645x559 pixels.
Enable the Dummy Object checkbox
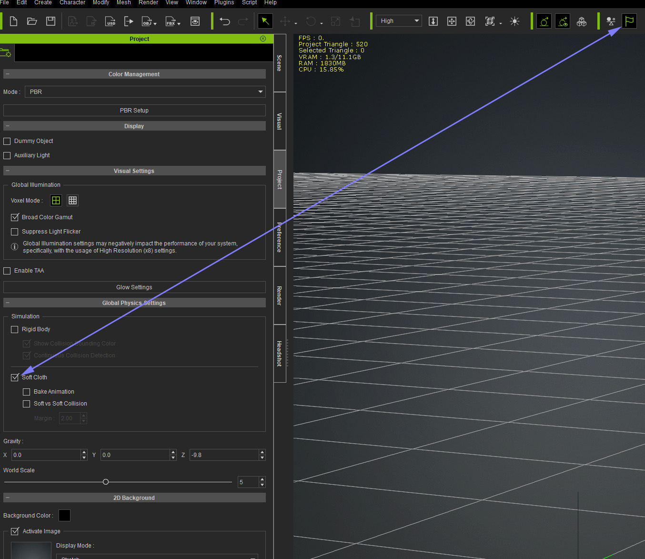click(x=7, y=141)
